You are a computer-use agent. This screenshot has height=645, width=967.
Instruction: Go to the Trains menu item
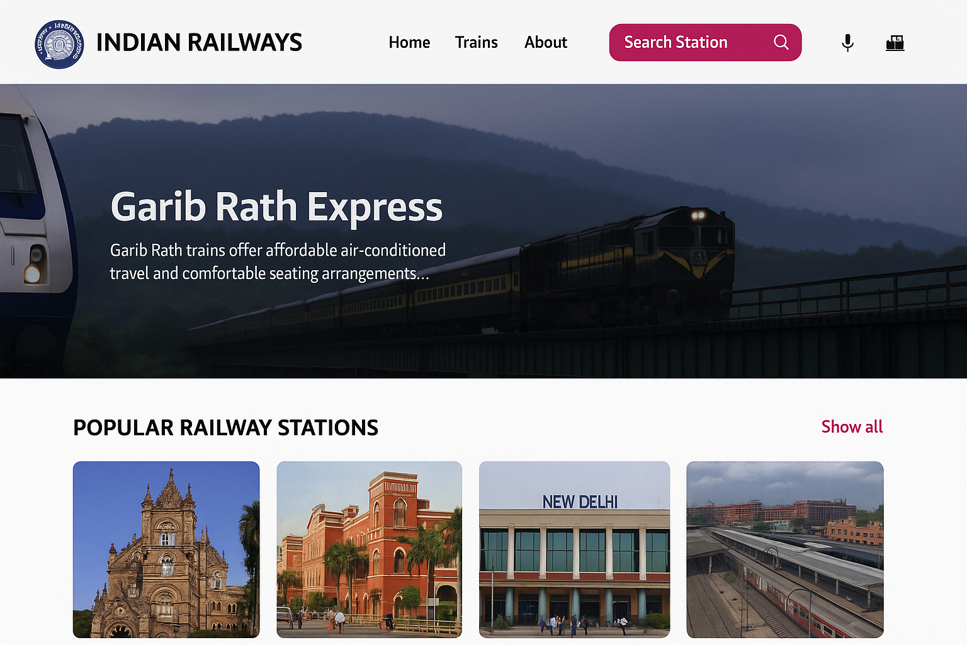(476, 42)
